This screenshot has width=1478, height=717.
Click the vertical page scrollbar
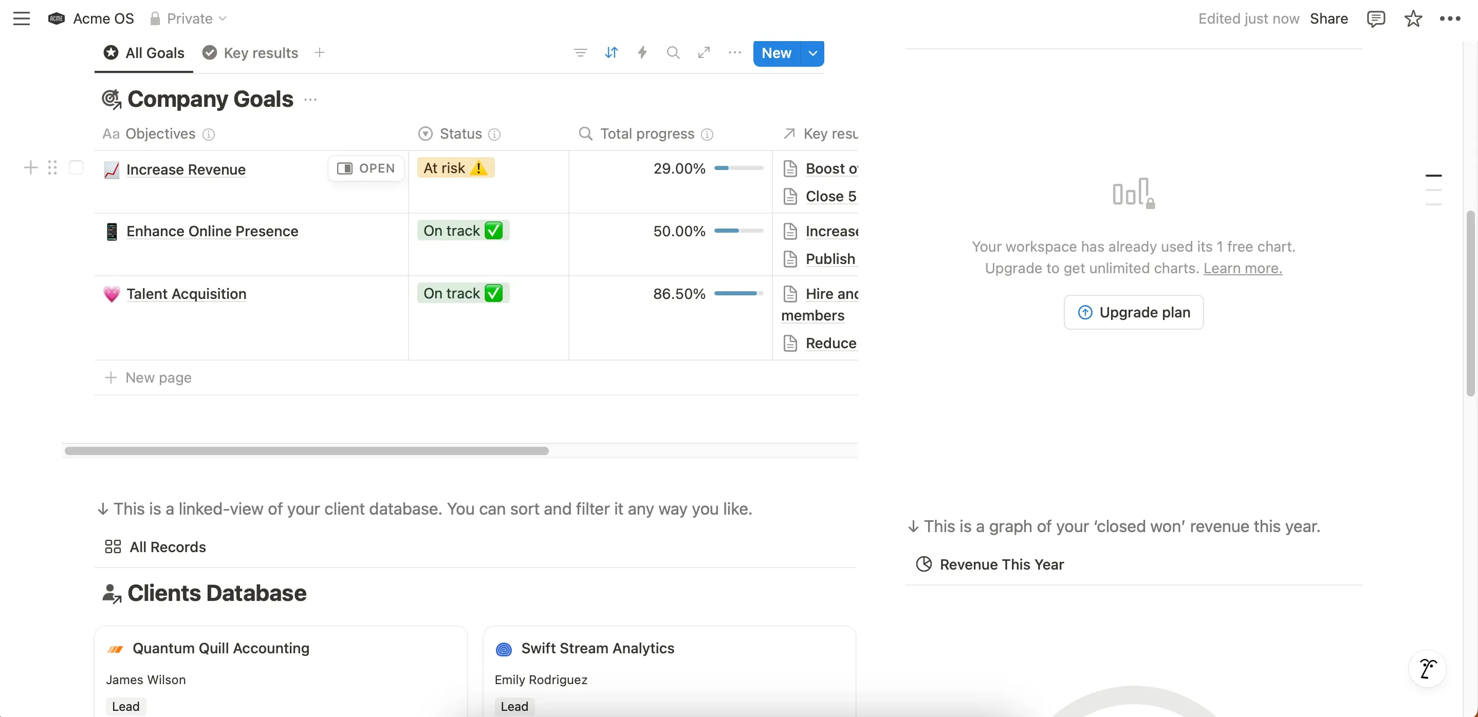tap(1470, 303)
